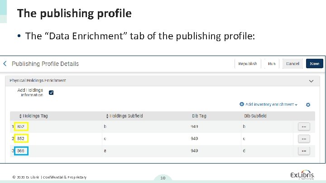Click the Publishing Profile Details title

pyautogui.click(x=45, y=64)
